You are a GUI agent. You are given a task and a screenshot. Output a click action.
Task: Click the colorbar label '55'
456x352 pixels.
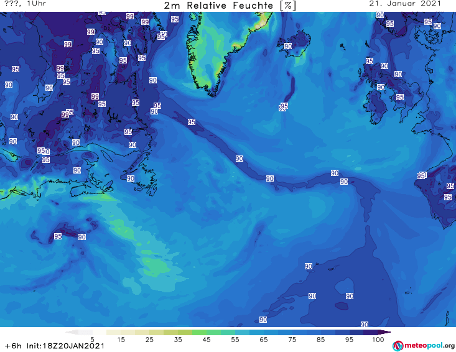pyautogui.click(x=235, y=340)
